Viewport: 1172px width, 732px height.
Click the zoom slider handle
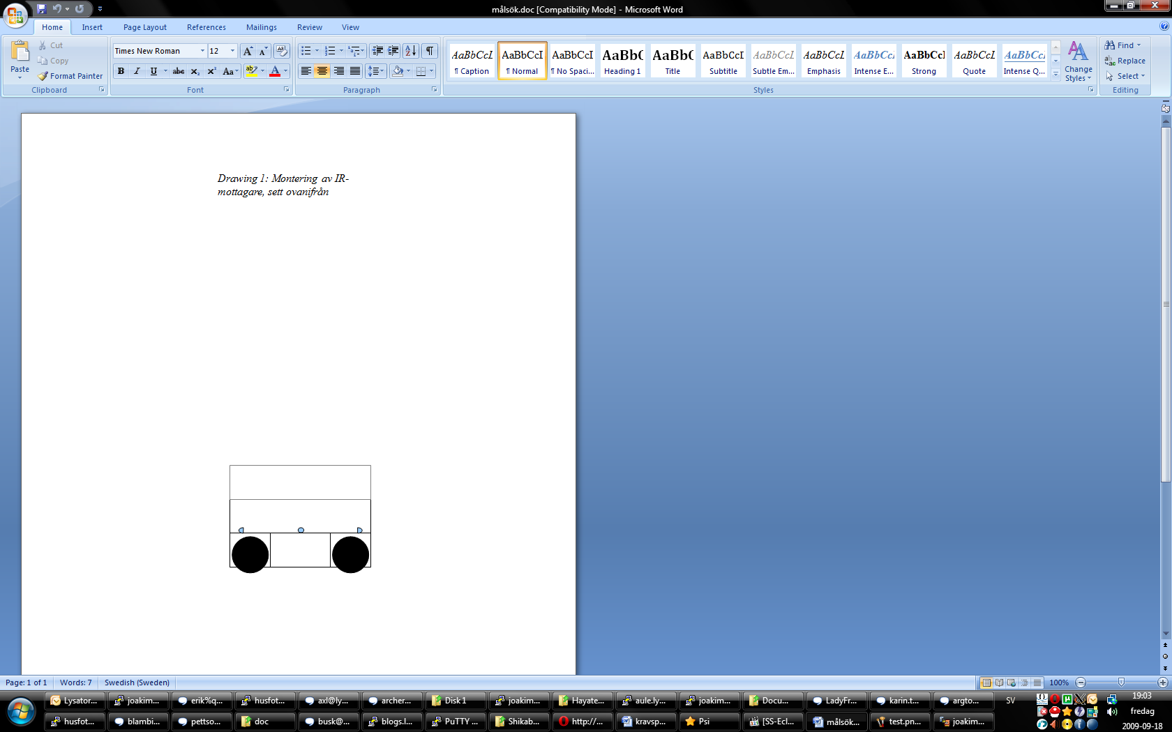(x=1121, y=683)
